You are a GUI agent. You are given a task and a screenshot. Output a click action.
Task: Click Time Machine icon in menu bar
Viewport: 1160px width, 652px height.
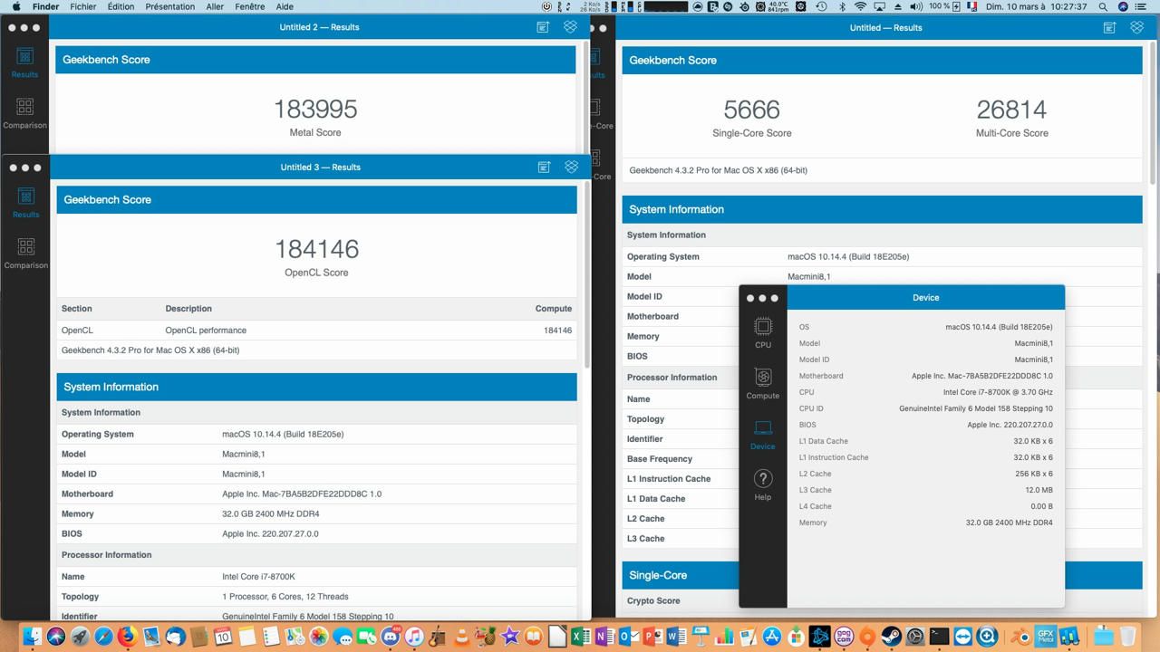point(821,6)
